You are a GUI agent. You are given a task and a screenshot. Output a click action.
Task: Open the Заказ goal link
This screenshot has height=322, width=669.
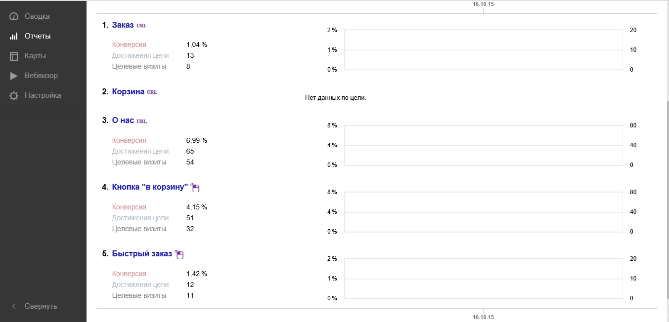(x=123, y=25)
